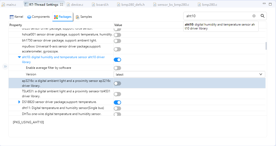Select the dht11 sensor row label
Viewport: 276px width, 146px height.
(63, 108)
